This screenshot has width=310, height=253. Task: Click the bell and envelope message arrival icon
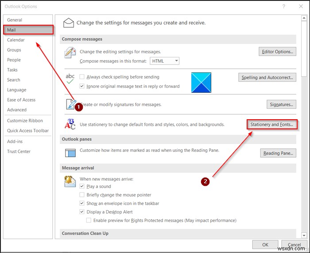70,181
